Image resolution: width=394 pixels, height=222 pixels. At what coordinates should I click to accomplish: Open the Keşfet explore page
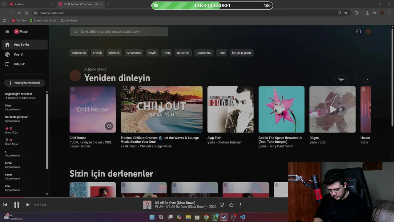coord(25,54)
